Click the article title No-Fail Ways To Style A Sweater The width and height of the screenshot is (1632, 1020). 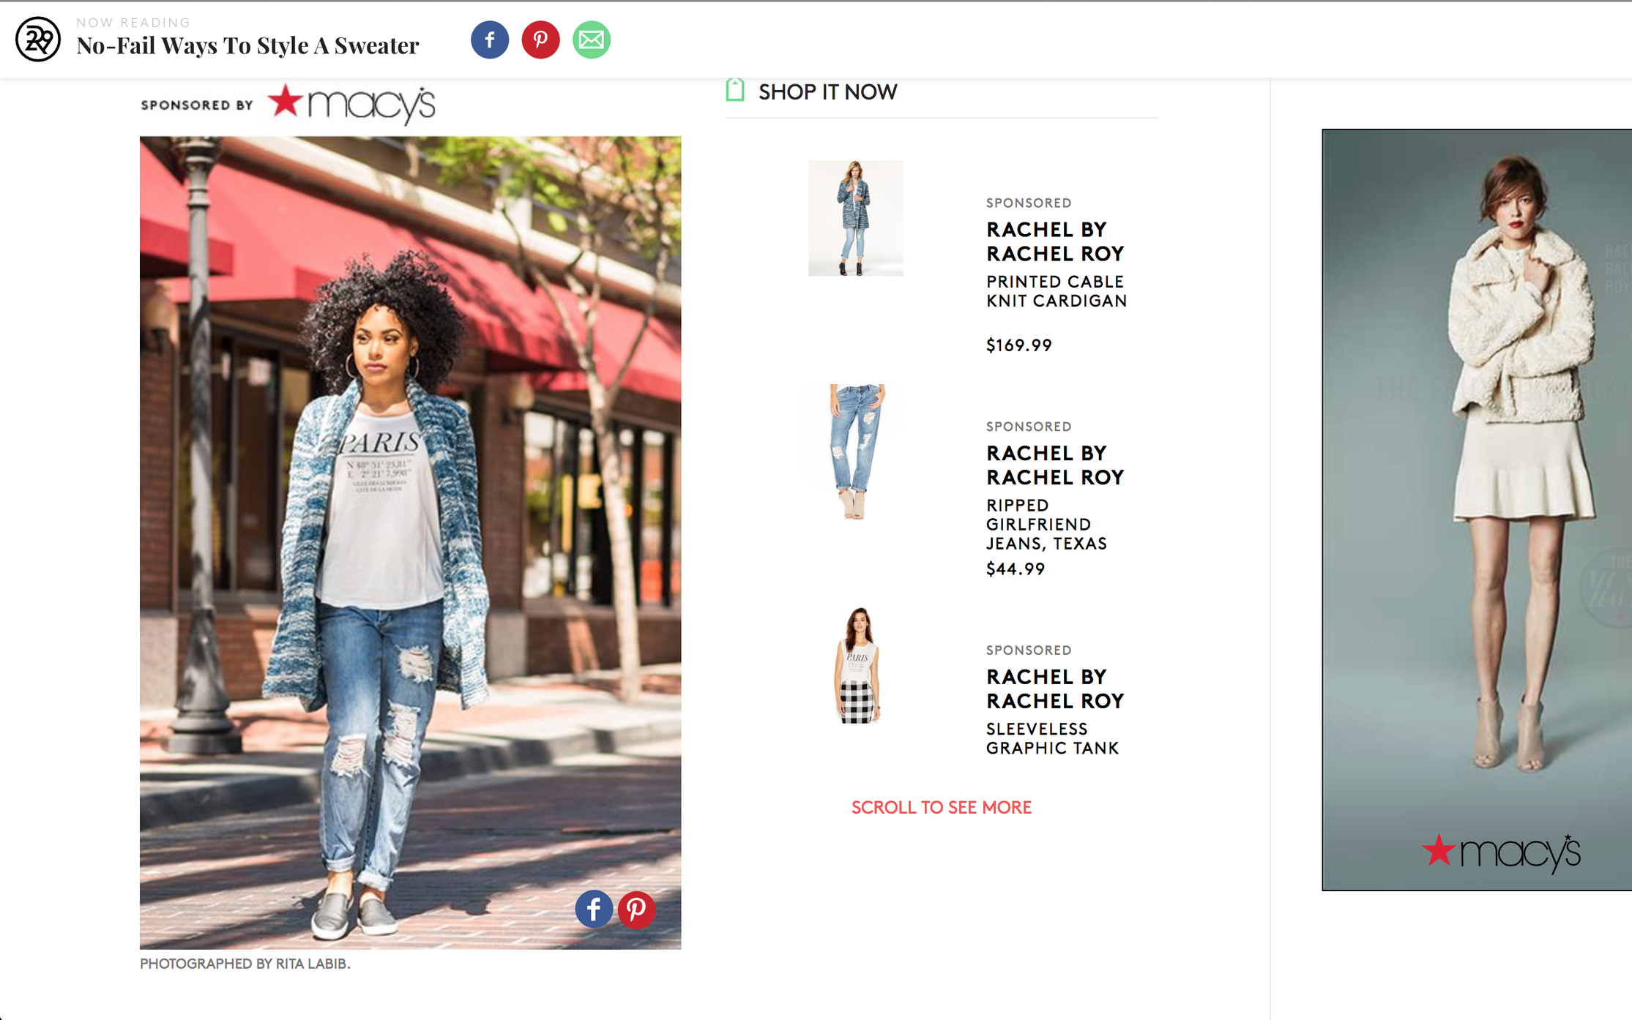(x=247, y=45)
